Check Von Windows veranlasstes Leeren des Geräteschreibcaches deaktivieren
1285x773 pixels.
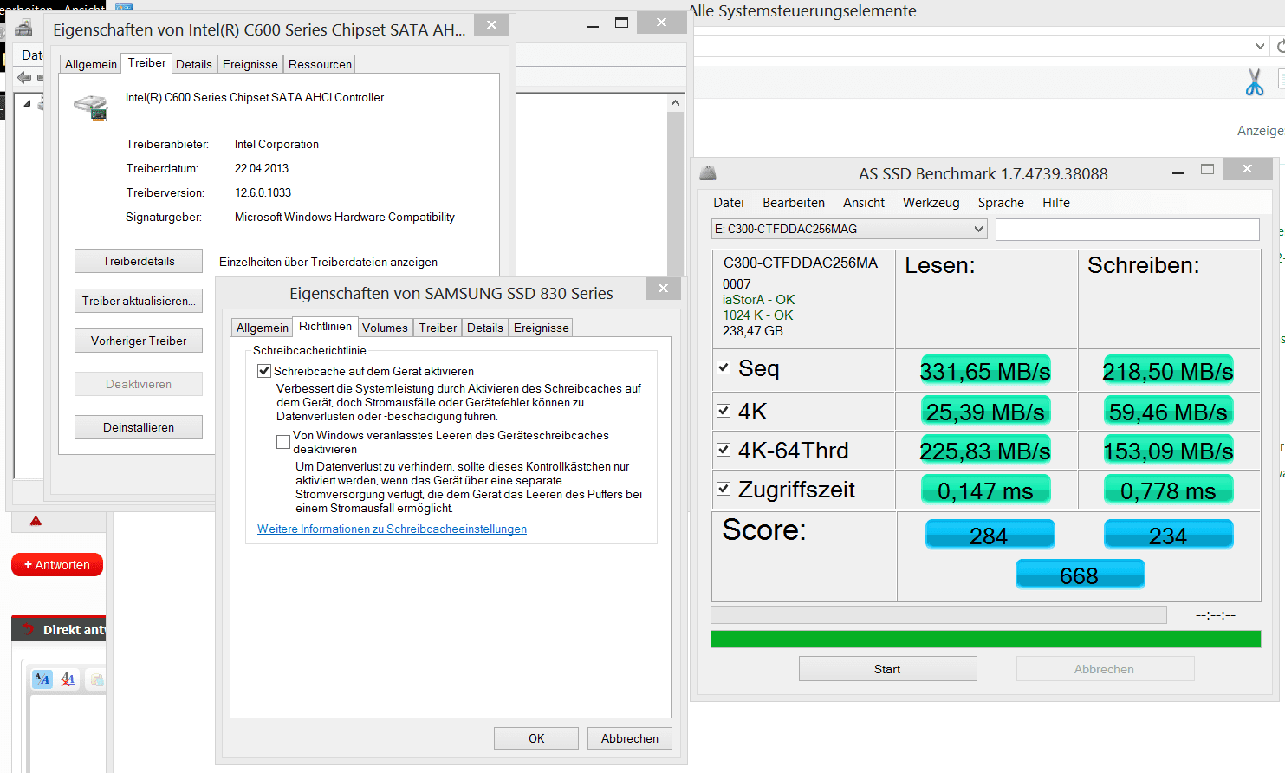click(282, 442)
